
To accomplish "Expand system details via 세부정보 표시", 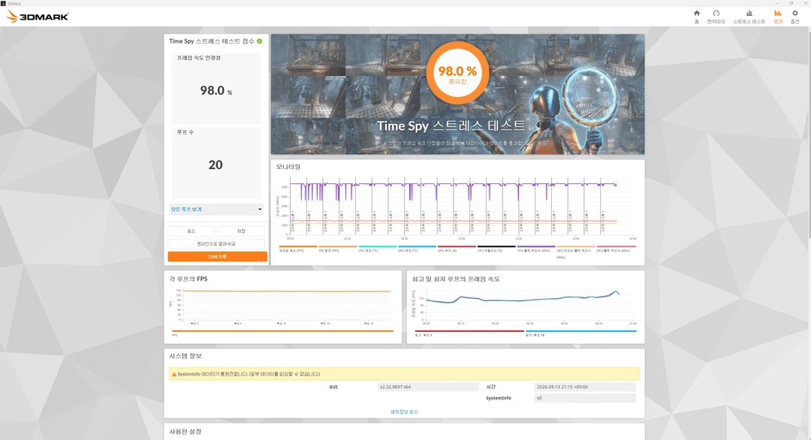I will pos(404,411).
